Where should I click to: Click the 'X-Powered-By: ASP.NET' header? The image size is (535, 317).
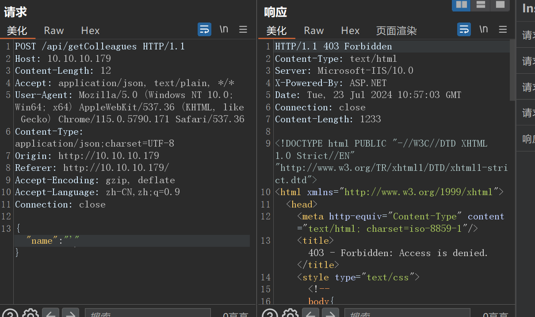(331, 83)
